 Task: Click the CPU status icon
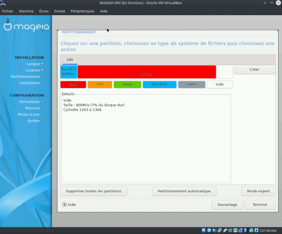[245, 230]
